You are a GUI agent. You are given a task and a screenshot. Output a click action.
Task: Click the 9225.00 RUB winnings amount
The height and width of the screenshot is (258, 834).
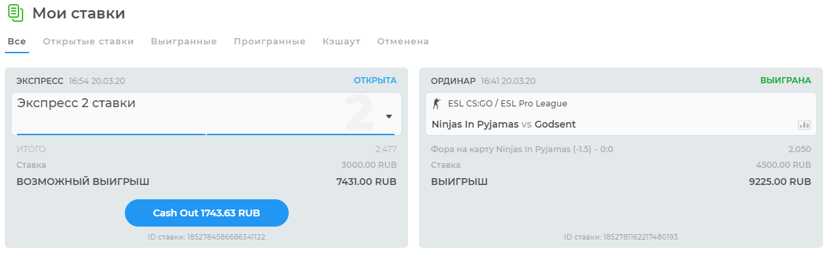(x=780, y=182)
